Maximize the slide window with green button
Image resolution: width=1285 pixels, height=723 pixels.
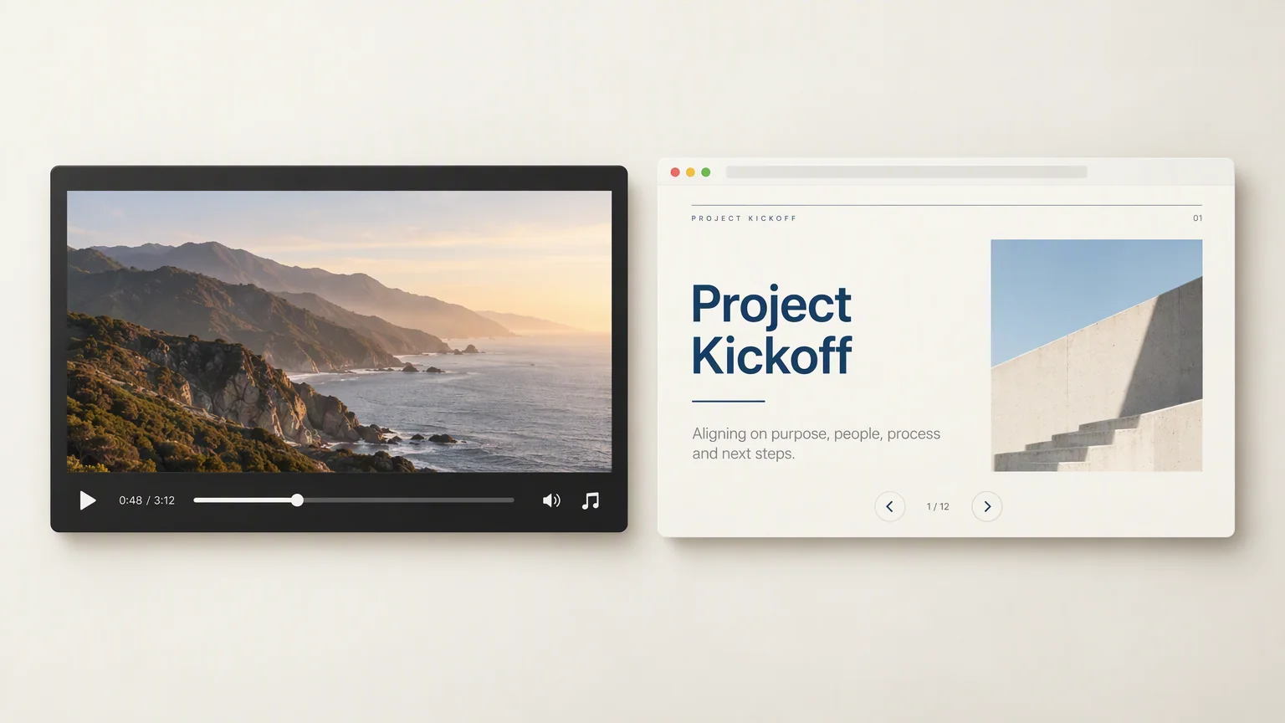tap(706, 172)
